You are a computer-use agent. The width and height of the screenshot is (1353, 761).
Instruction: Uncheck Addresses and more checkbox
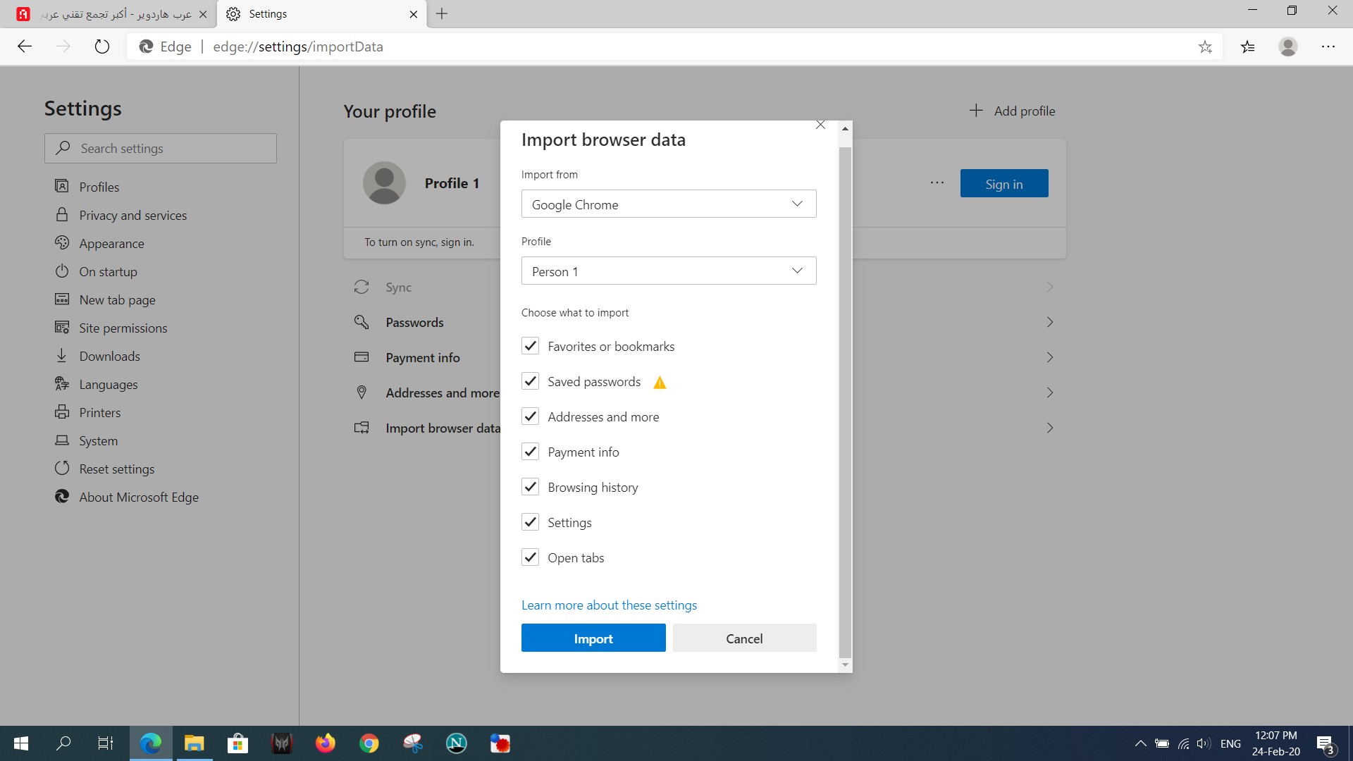click(x=530, y=416)
